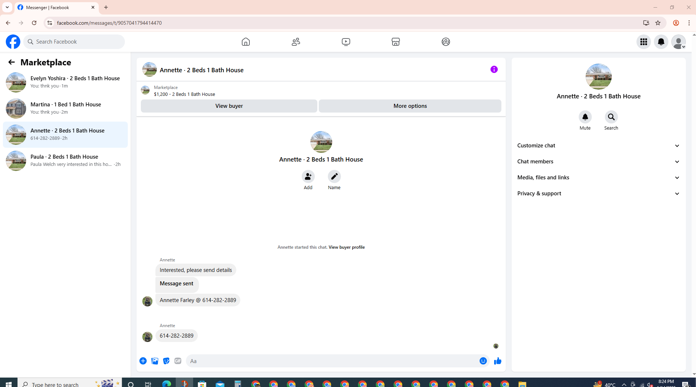This screenshot has height=387, width=696.
Task: Open Martina 1 Bed 1 Bath House chat
Action: tap(65, 108)
